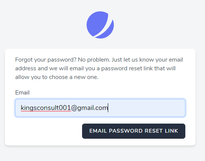Click the word 'EMAIL' on the dark button

tap(98, 131)
